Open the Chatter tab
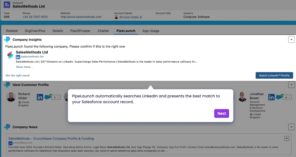296x157 pixels. coord(103,31)
